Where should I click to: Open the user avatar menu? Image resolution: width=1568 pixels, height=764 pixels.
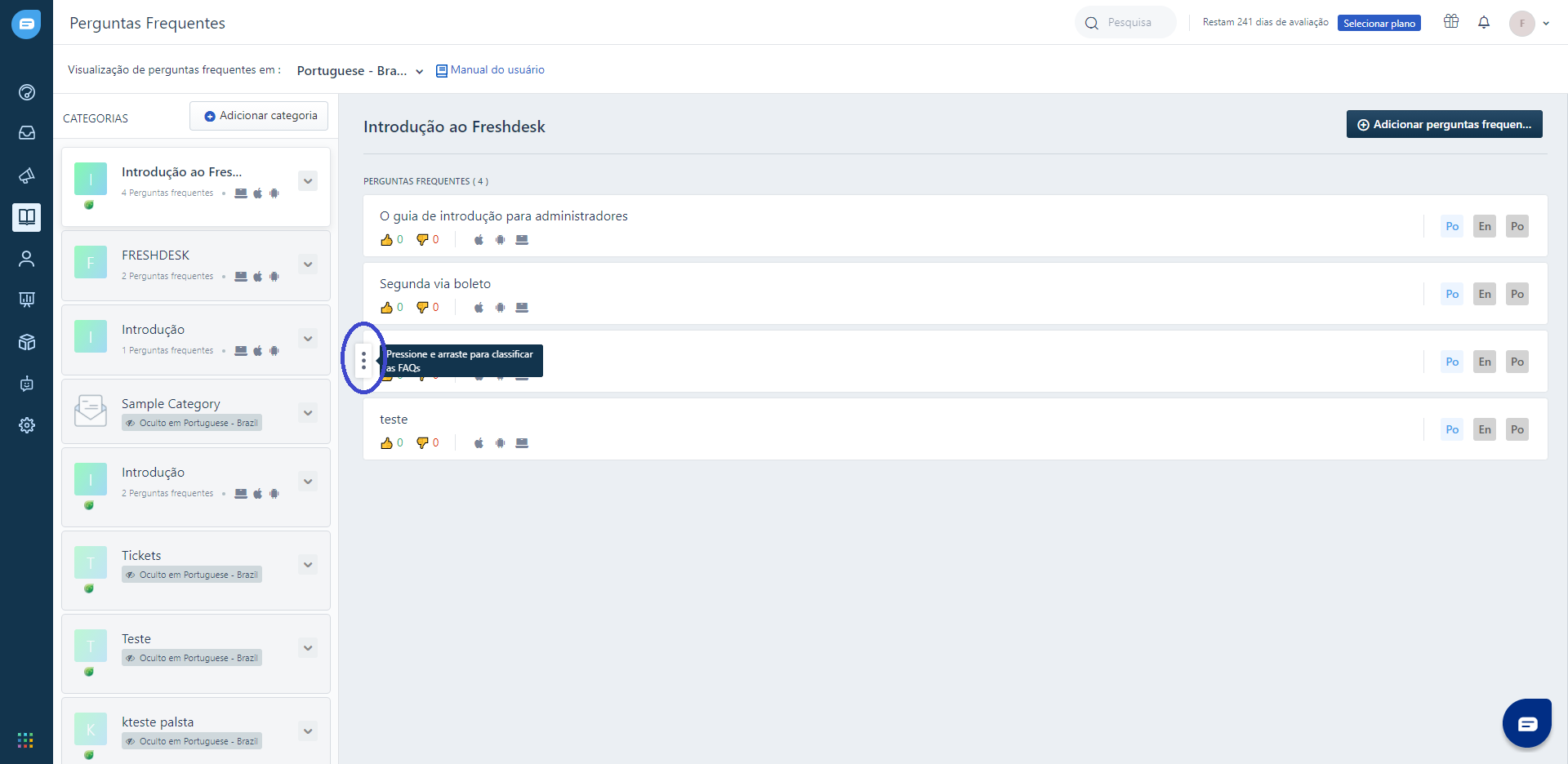click(1529, 24)
